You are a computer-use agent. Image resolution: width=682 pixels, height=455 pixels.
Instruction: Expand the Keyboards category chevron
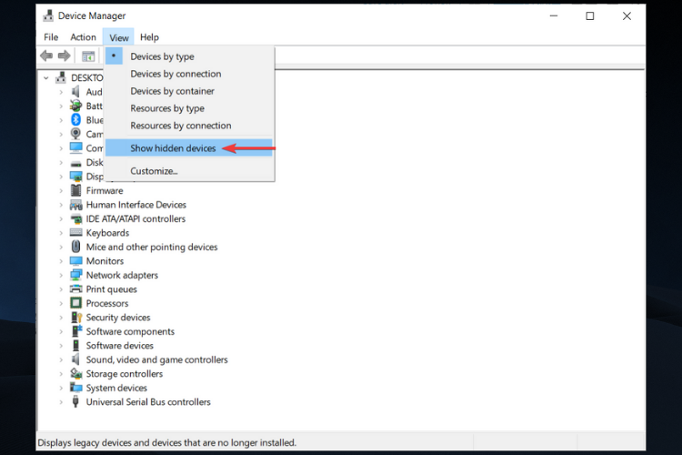point(61,233)
